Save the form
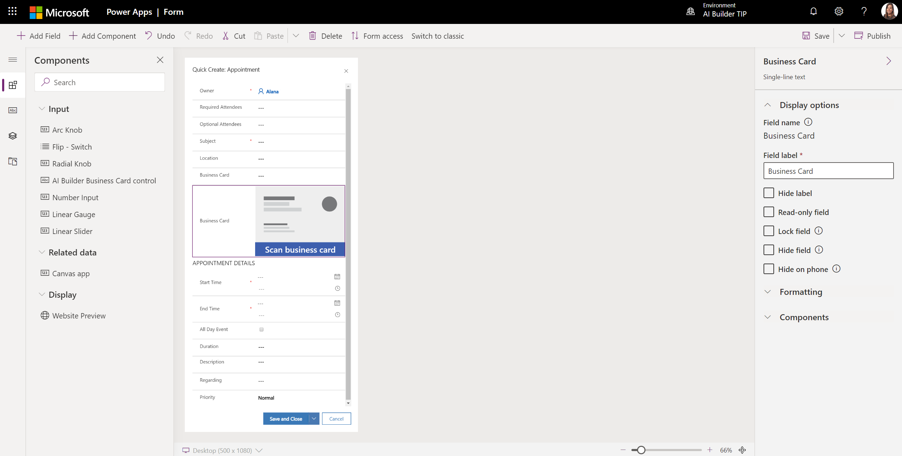 (816, 36)
